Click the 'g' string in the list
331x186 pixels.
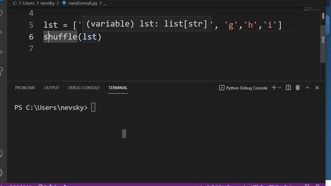231,25
